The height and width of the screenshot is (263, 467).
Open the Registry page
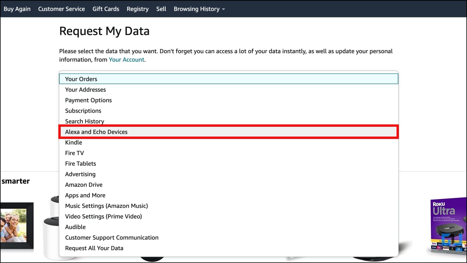137,9
